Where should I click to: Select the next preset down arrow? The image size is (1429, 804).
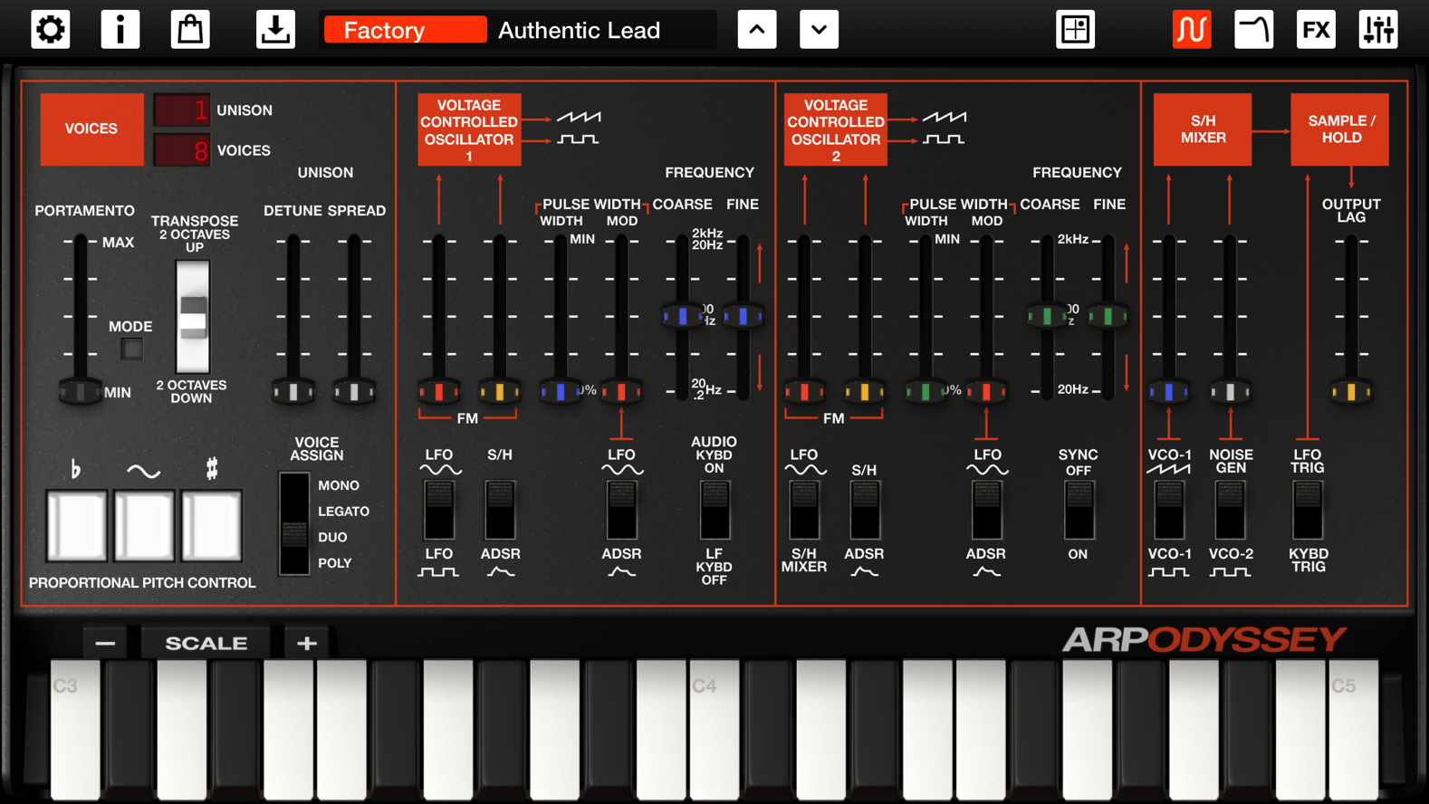[819, 30]
